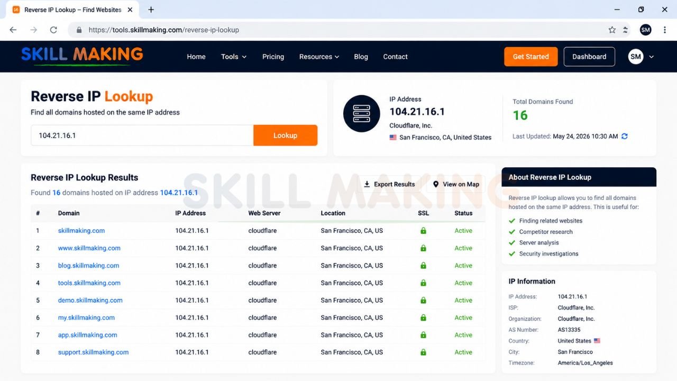Restore down the browser window

(641, 10)
